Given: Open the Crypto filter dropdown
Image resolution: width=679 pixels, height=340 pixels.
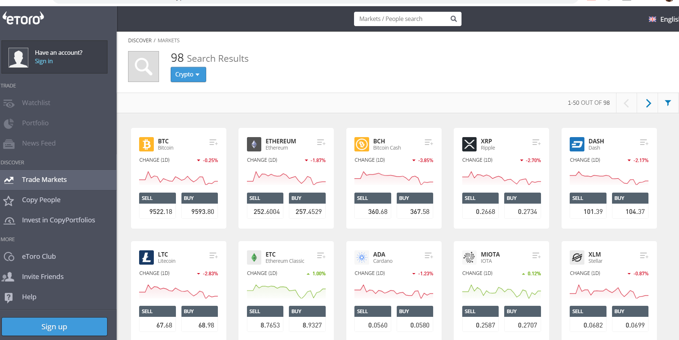Looking at the screenshot, I should (x=188, y=75).
